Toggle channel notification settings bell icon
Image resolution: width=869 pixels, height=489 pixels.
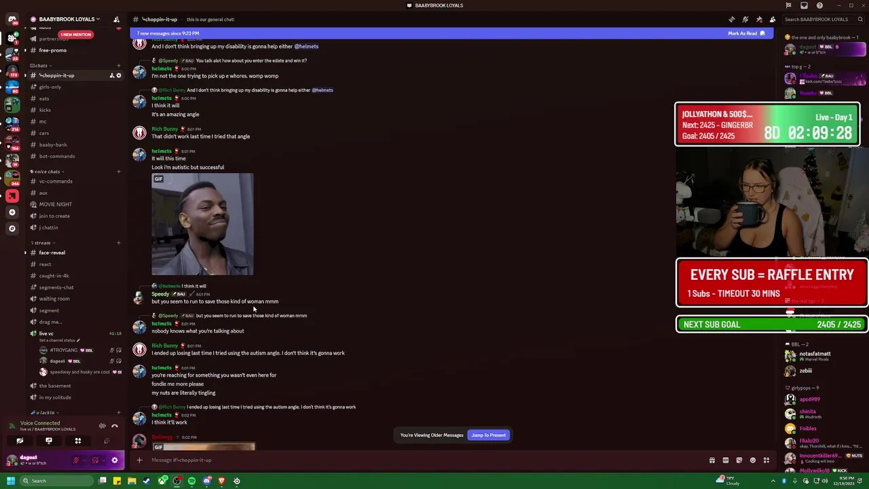coord(745,19)
